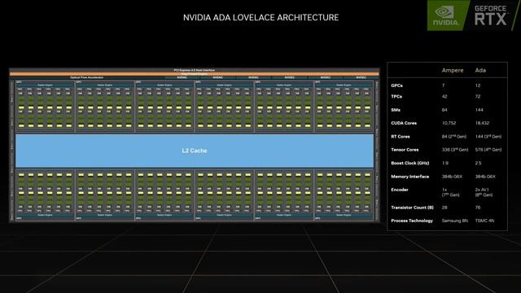Click the value 336 (3rd Gen)

point(455,150)
